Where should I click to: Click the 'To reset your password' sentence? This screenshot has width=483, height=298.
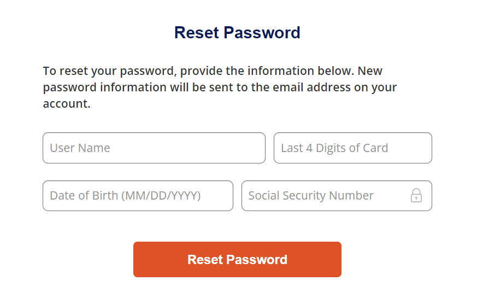pyautogui.click(x=199, y=71)
